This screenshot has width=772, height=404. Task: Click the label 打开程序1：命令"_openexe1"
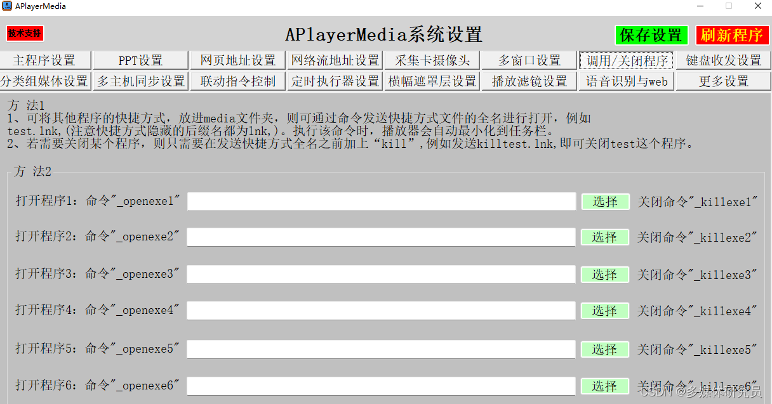pos(98,201)
